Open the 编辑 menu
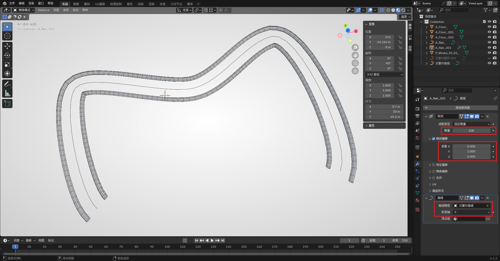The height and width of the screenshot is (261, 500). pos(22,3)
